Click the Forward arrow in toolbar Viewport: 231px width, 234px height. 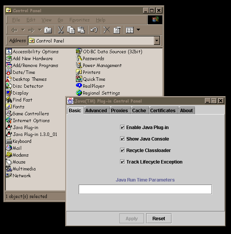(x=31, y=30)
